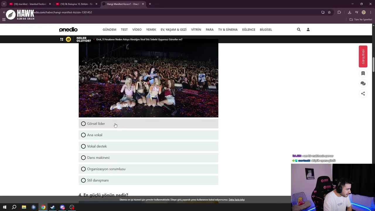Screen dimensions: 375x211
Task: Select the Dans makinesi radio option
Action: coord(148,158)
